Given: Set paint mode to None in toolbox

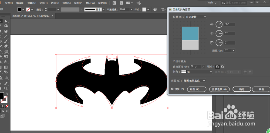Looking at the screenshot, I should [x=7, y=106].
